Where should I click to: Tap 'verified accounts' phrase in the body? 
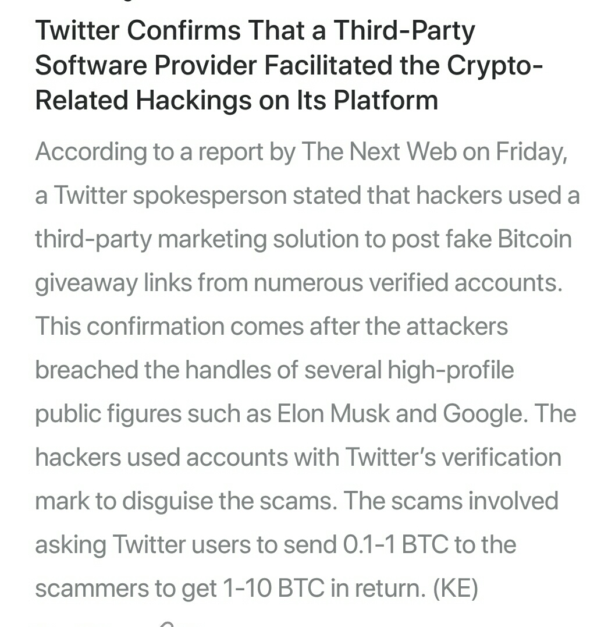(x=465, y=282)
